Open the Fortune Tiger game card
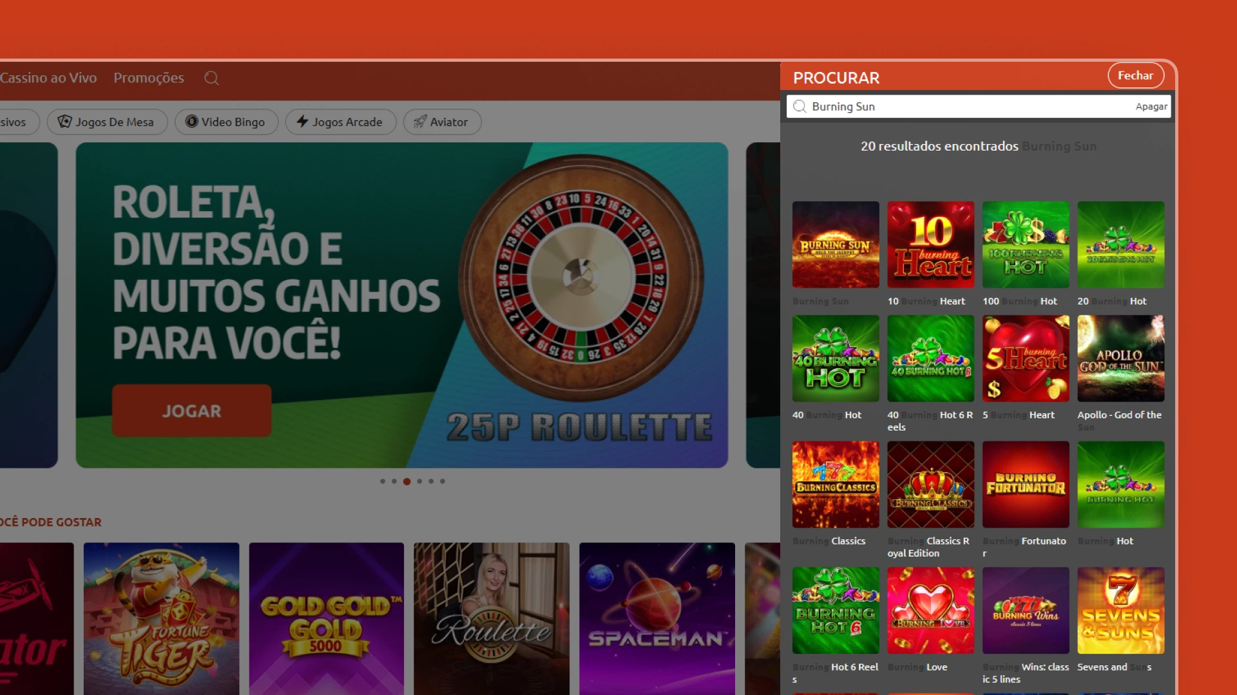The image size is (1237, 695). 161,618
